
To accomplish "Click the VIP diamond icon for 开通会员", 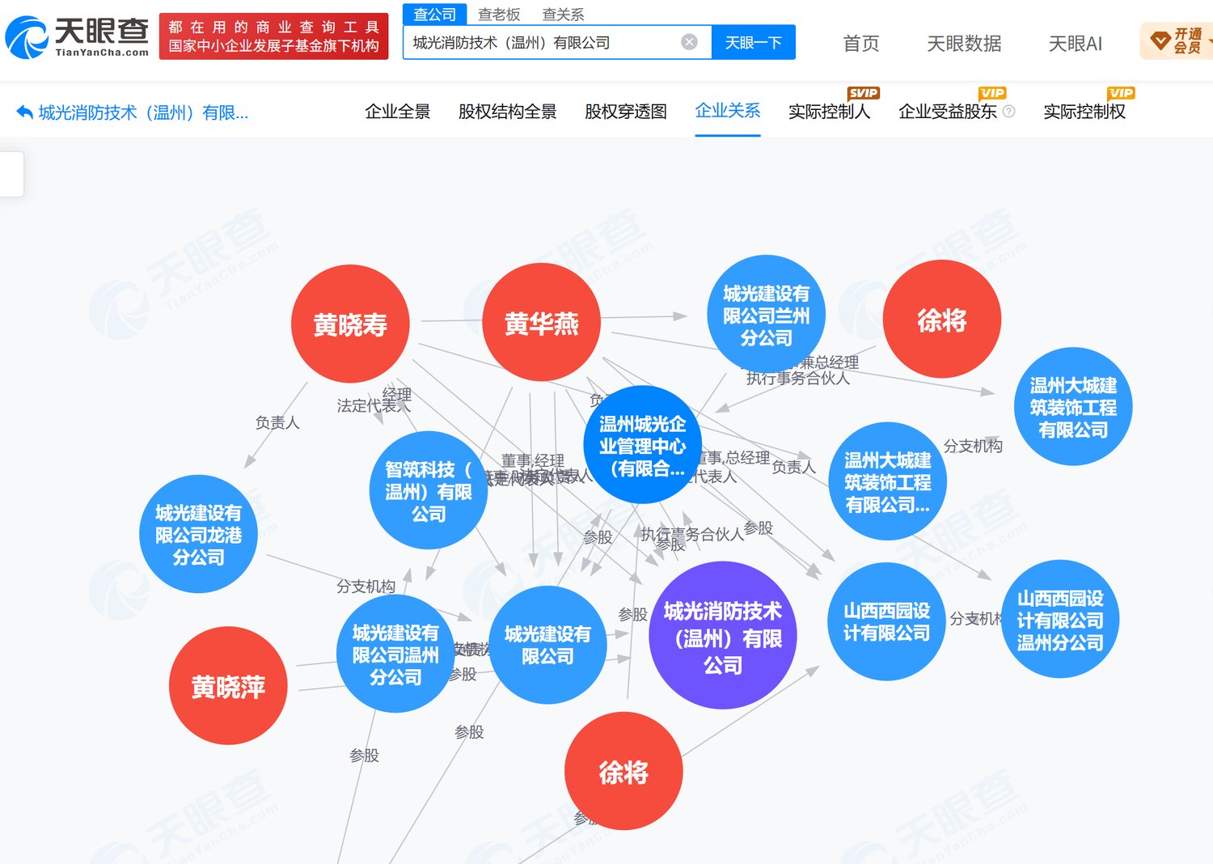I will [1160, 40].
